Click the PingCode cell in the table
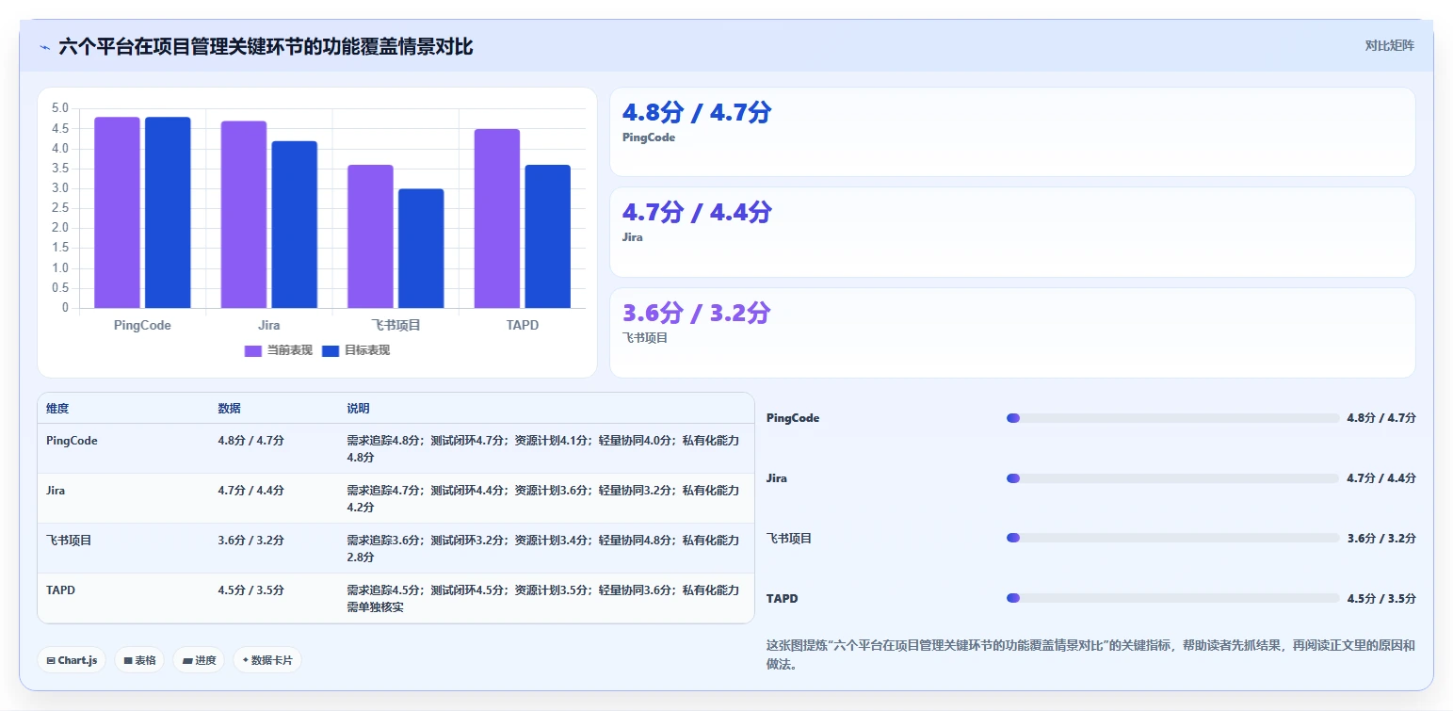Viewport: 1453px width, 711px height. click(x=72, y=441)
